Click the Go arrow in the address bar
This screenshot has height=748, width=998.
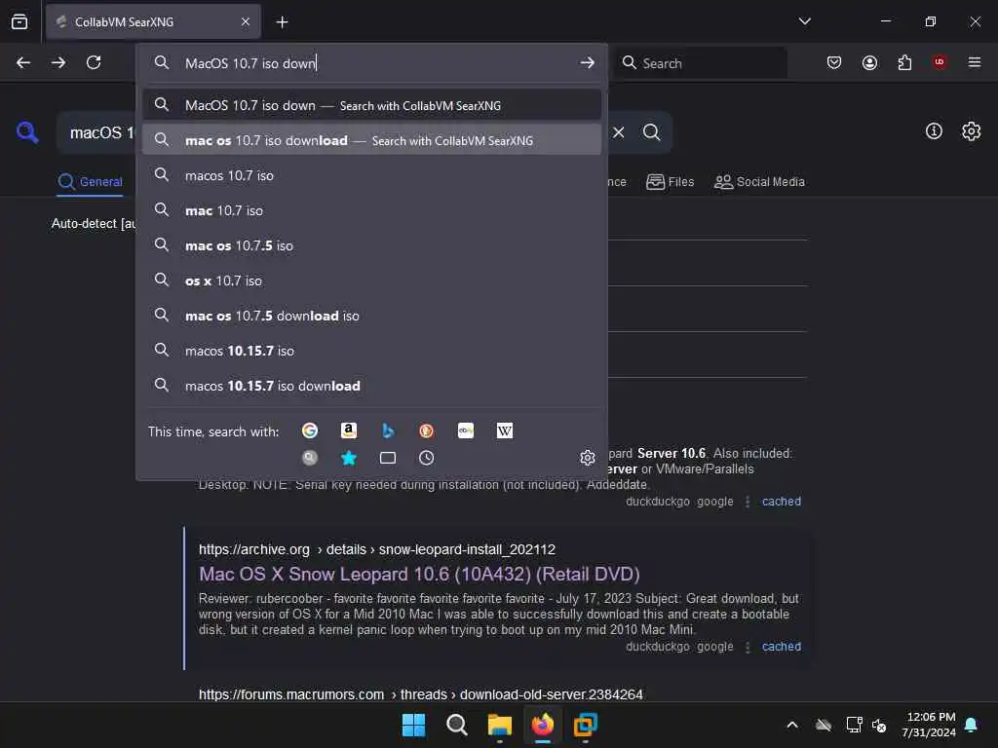587,62
